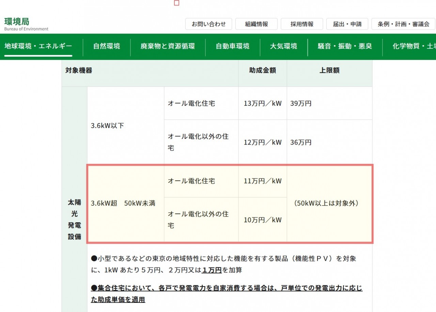Click the underlined 1万円 text
The image size is (436, 312).
[212, 270]
